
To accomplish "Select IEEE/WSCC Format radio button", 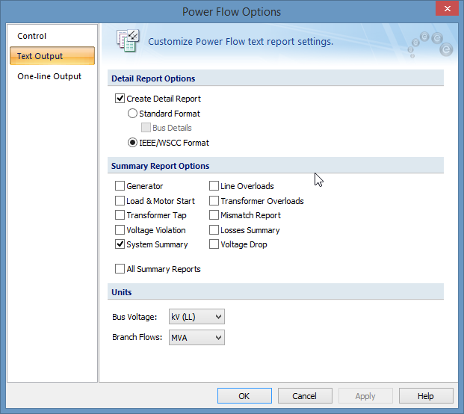I will tap(133, 142).
